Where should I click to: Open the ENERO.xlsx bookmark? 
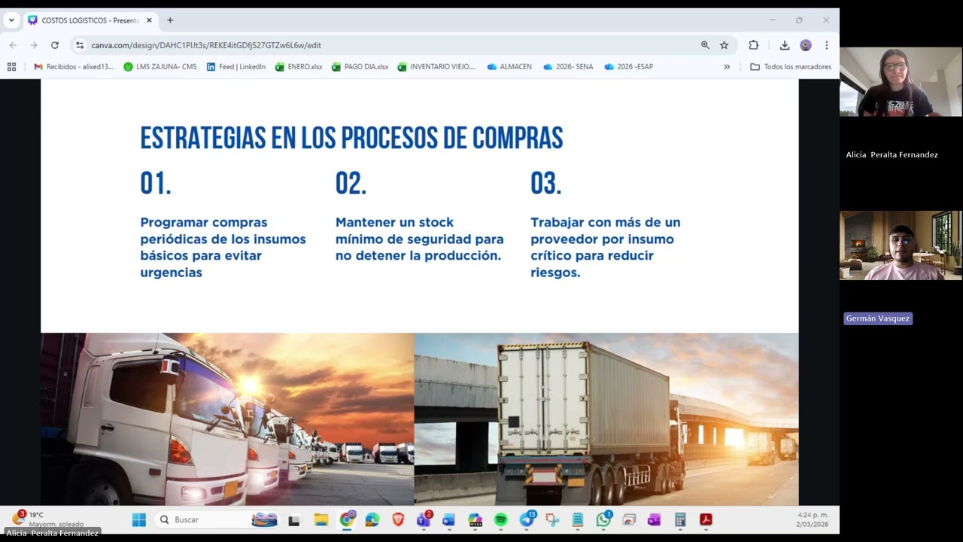299,66
